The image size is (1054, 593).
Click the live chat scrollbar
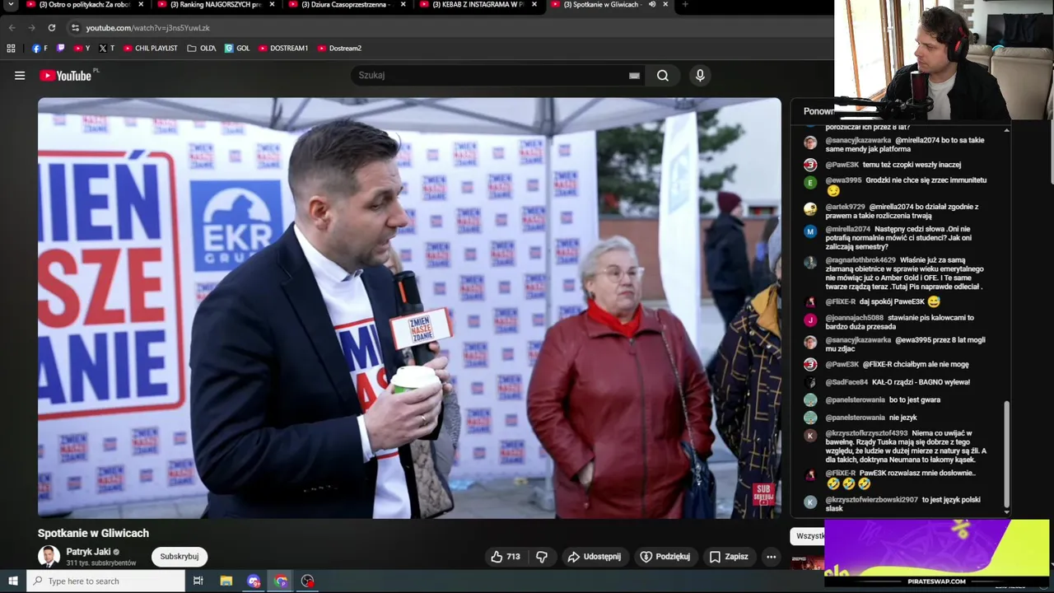point(1006,455)
